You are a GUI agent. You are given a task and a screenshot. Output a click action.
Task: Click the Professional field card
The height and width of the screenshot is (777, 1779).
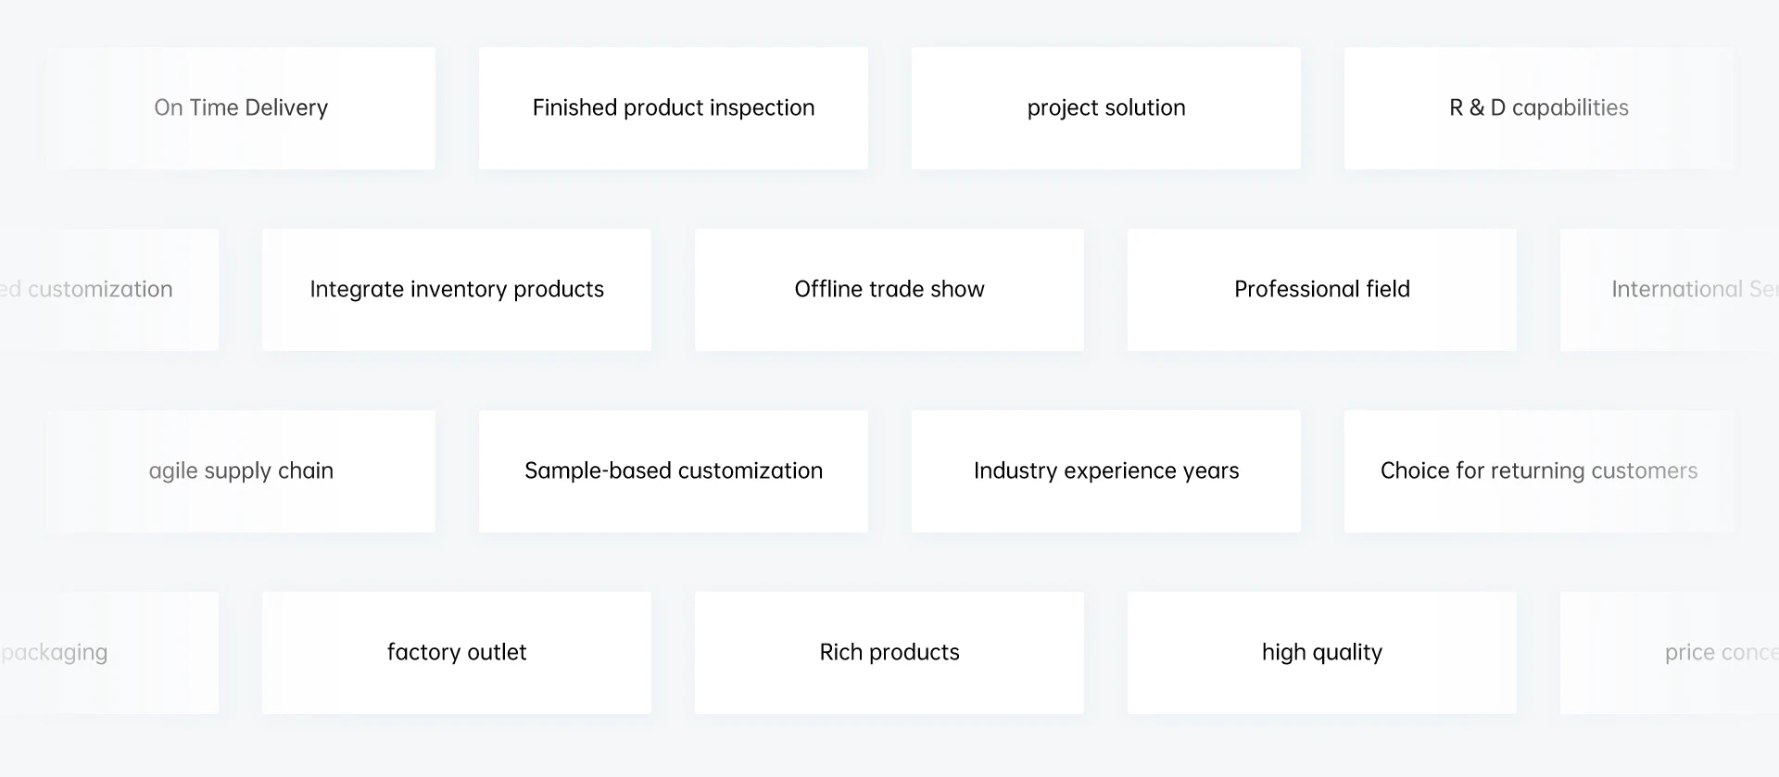pyautogui.click(x=1322, y=290)
